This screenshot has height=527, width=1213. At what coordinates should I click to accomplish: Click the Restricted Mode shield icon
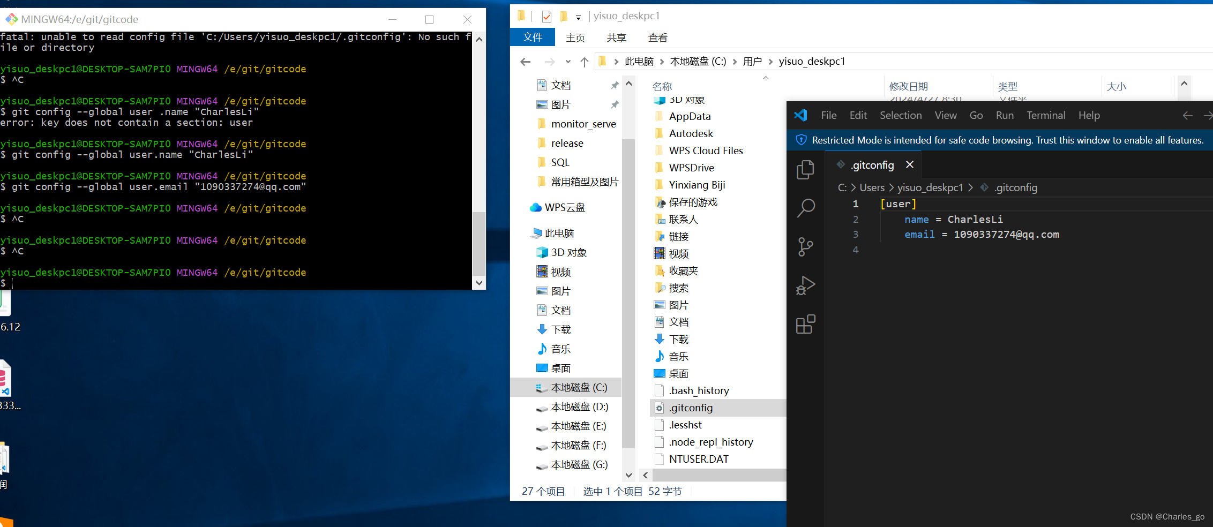point(801,140)
